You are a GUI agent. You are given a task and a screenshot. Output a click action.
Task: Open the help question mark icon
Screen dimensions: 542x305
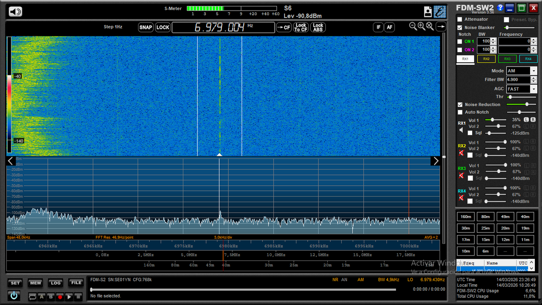500,8
